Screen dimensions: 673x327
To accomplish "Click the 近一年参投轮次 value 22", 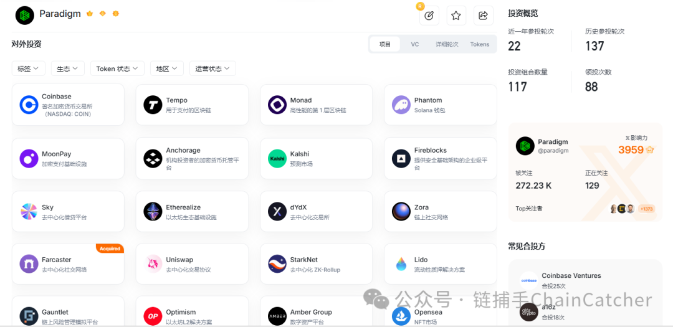I will pyautogui.click(x=514, y=46).
